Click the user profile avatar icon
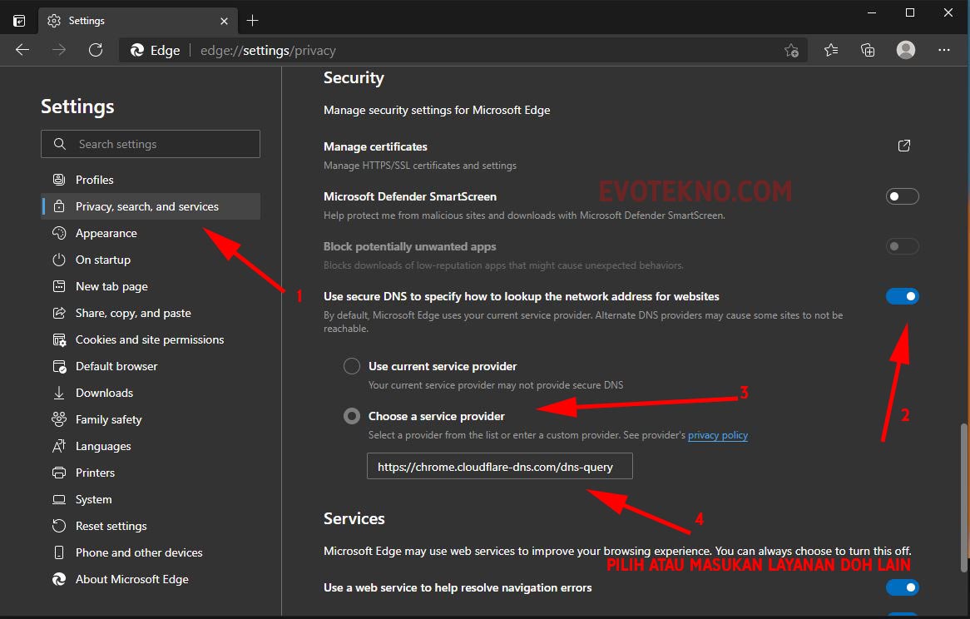The height and width of the screenshot is (619, 970). (906, 50)
